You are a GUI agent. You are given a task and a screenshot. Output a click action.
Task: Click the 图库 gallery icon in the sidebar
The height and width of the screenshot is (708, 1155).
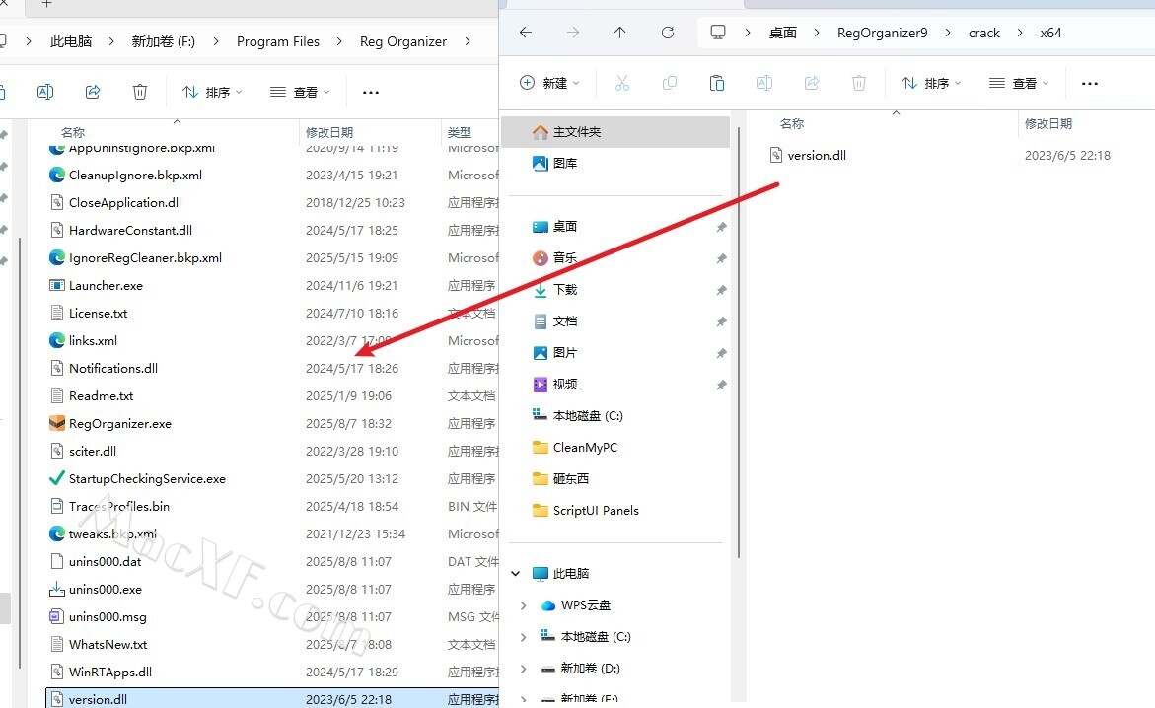[540, 163]
